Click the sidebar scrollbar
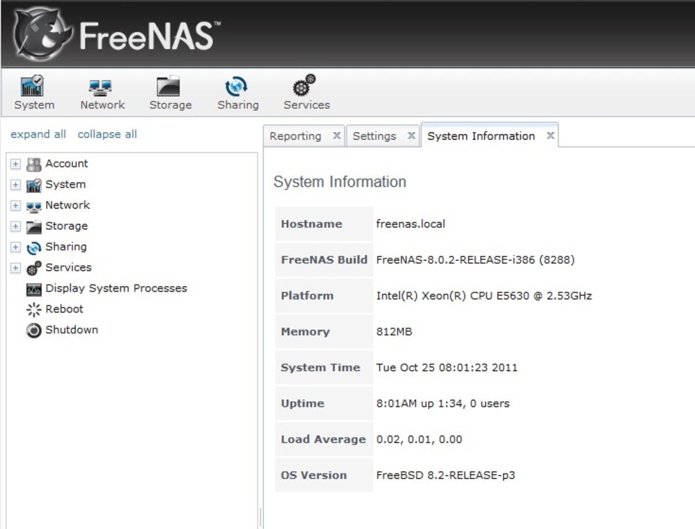 (260, 336)
